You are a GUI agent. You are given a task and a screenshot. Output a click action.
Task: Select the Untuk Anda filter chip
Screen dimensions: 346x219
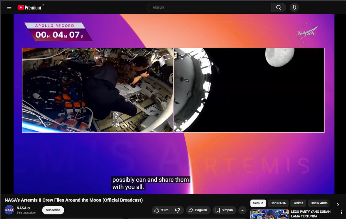pos(319,203)
